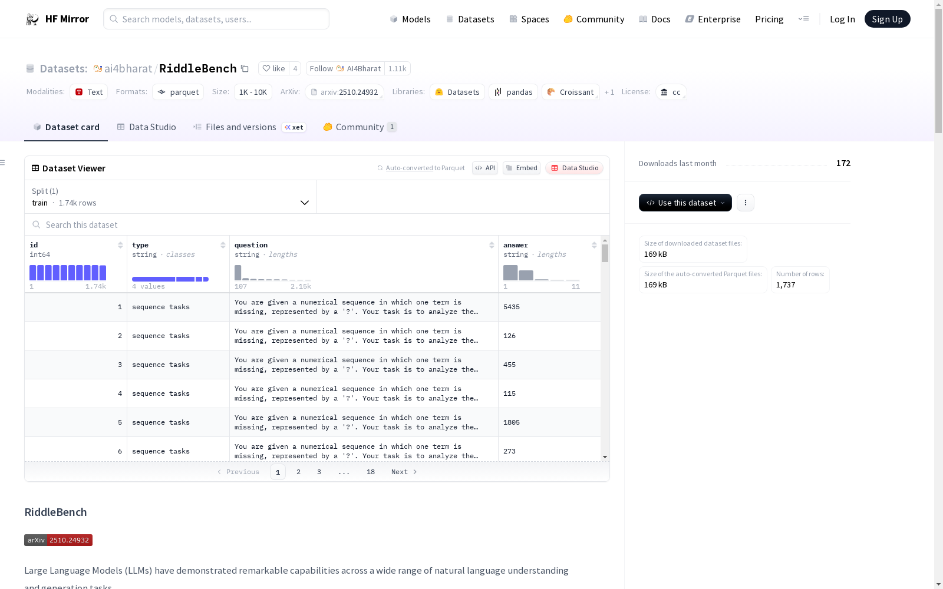Sort by id column arrows
The height and width of the screenshot is (589, 943).
click(x=120, y=245)
